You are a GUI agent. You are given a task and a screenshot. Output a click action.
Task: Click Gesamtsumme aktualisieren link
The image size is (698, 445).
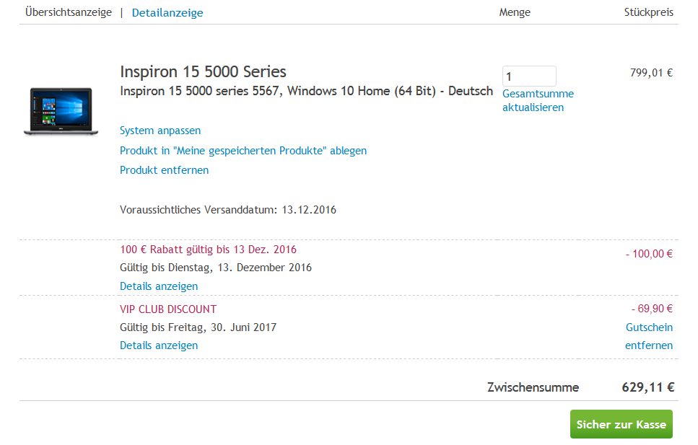[x=538, y=100]
